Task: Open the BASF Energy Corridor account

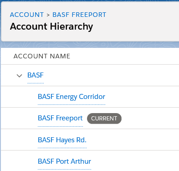Action: (72, 97)
